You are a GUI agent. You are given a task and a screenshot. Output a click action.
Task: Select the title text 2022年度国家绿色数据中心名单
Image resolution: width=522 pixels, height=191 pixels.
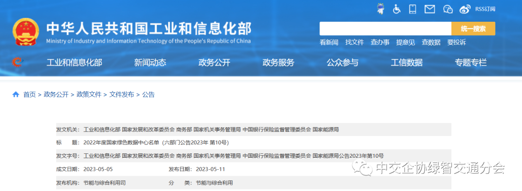point(121,142)
